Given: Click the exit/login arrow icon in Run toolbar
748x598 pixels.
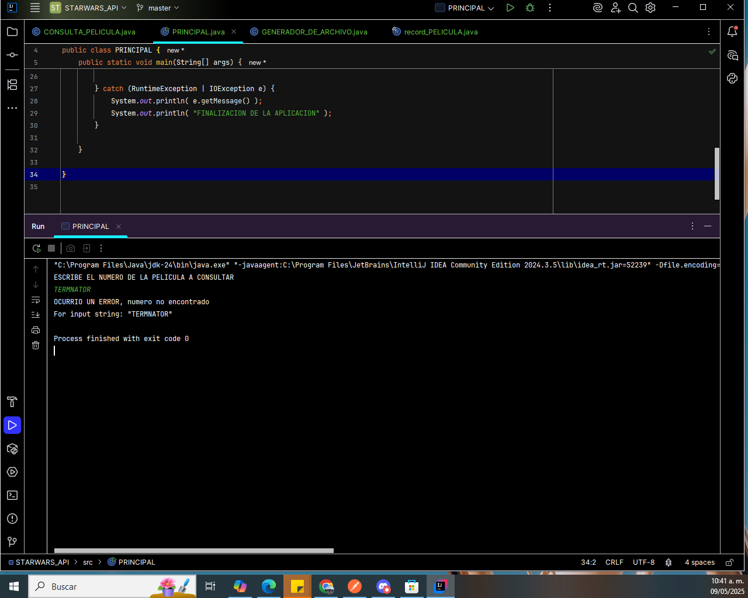Looking at the screenshot, I should [86, 248].
